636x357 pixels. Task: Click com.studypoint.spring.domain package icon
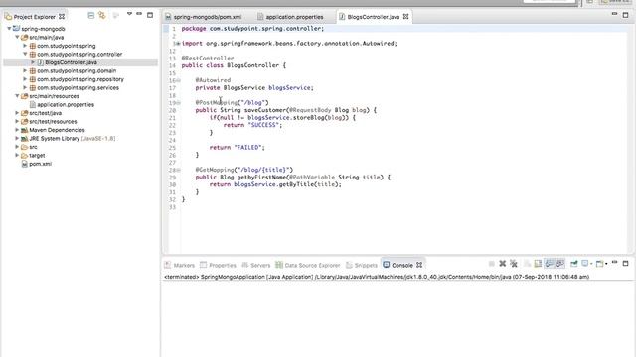[x=33, y=70]
